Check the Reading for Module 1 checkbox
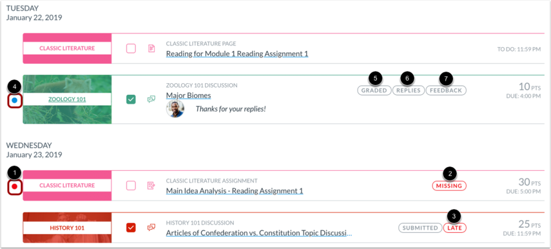The width and height of the screenshot is (551, 249). 131,48
